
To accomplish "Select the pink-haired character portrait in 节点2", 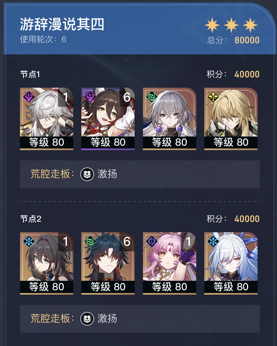I will click(170, 263).
